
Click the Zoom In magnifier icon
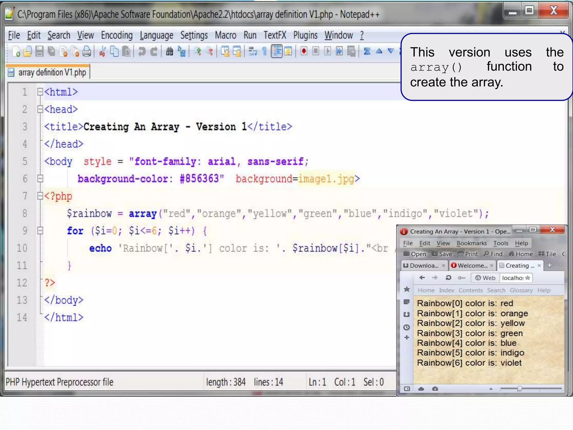[x=197, y=52]
